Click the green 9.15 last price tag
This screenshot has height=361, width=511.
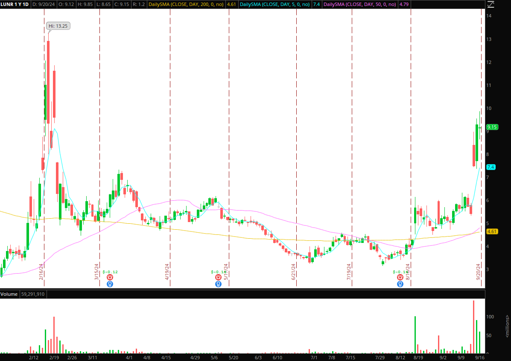click(x=492, y=127)
